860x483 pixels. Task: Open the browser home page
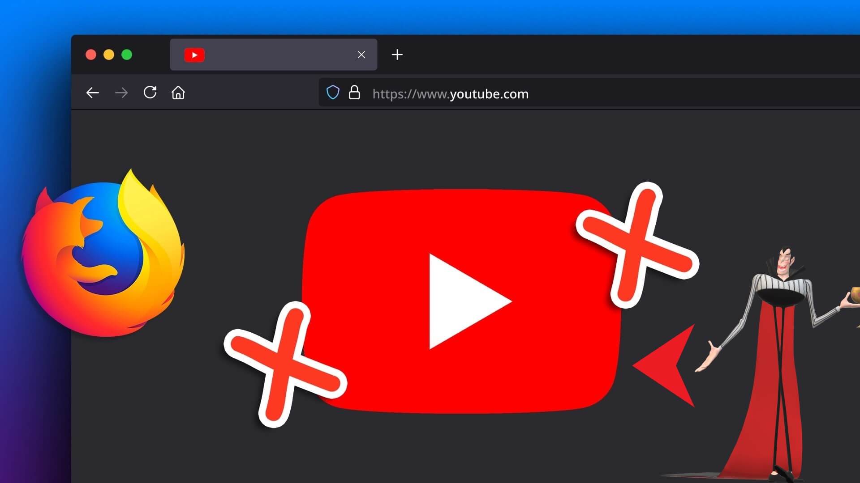coord(178,93)
